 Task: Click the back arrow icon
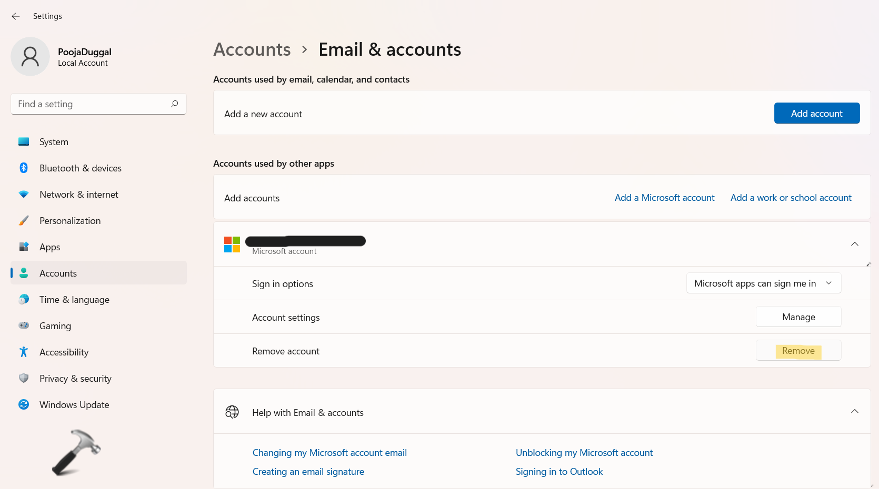[x=16, y=16]
